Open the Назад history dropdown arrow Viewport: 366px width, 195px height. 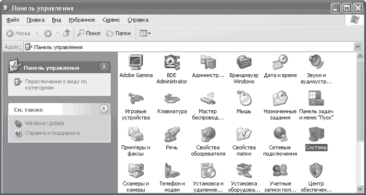point(37,33)
